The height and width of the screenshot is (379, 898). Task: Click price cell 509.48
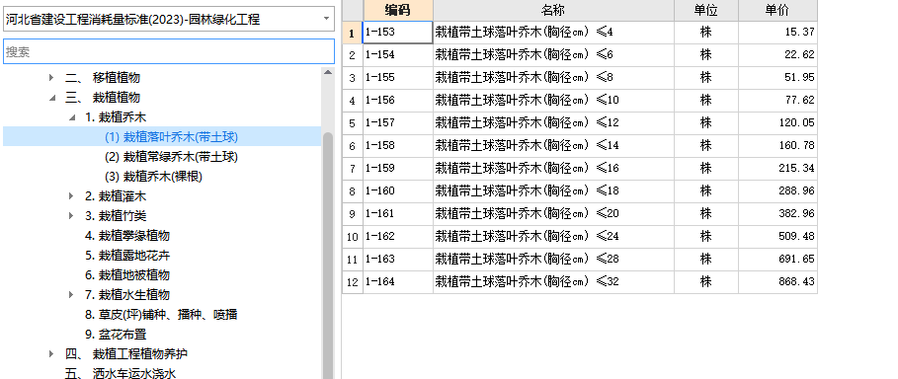click(x=777, y=237)
